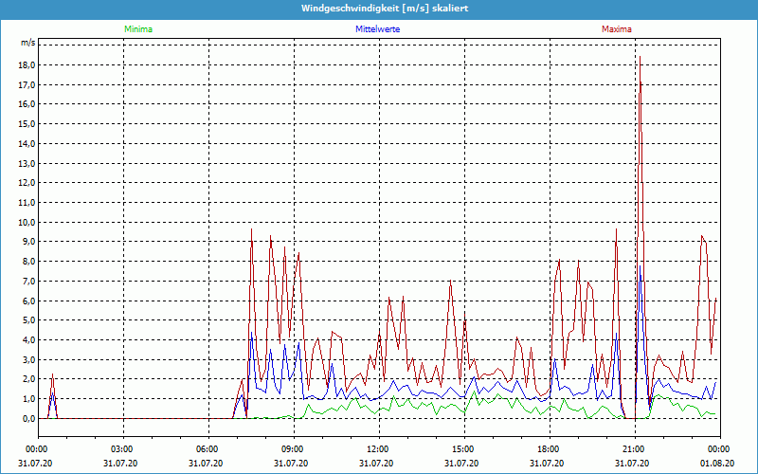Click the 15:00 time label on the x-axis

point(462,448)
